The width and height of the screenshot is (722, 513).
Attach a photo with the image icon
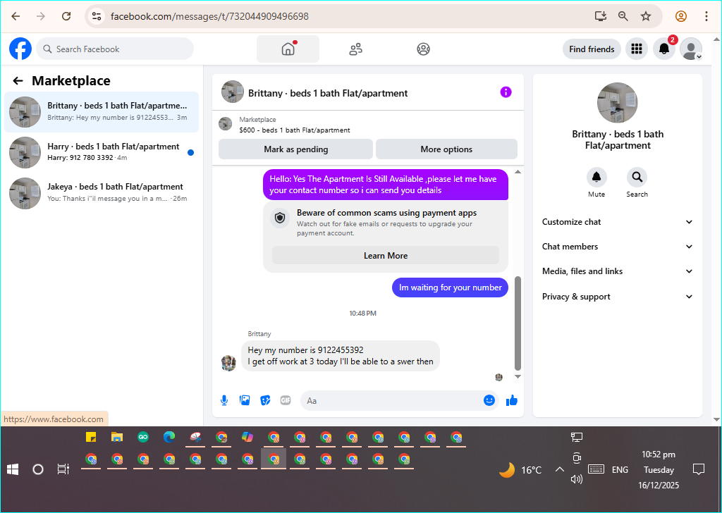pos(245,400)
